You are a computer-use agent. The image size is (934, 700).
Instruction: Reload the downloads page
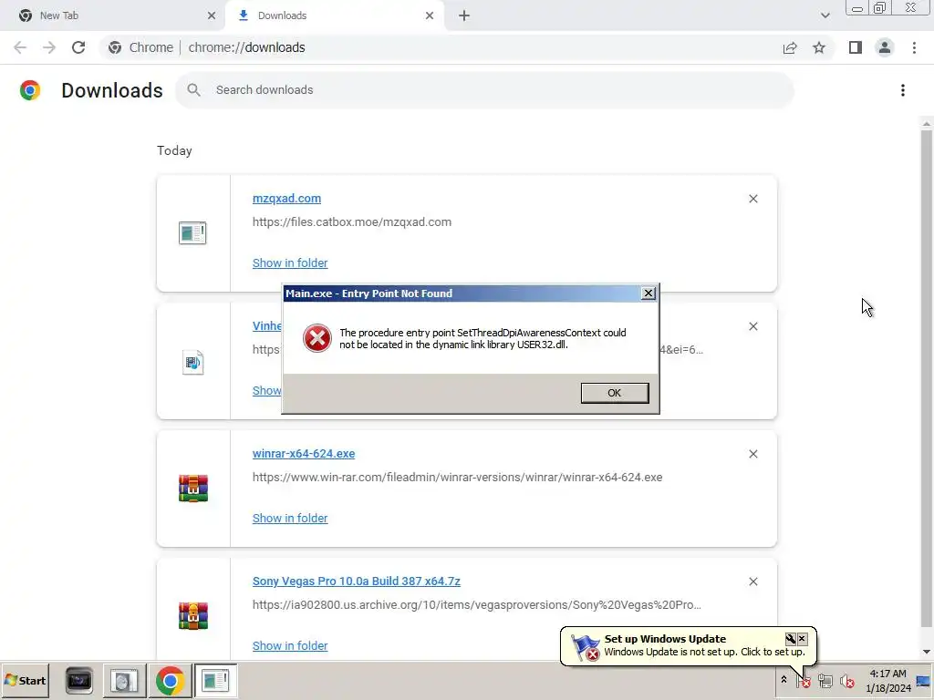tap(78, 47)
